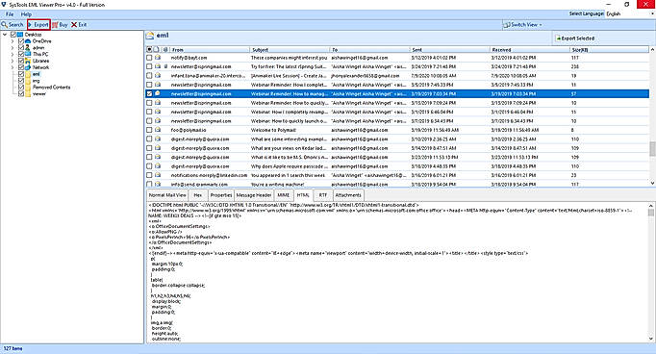Expand the OneDrive tree node
This screenshot has height=354, width=656.
(13, 41)
